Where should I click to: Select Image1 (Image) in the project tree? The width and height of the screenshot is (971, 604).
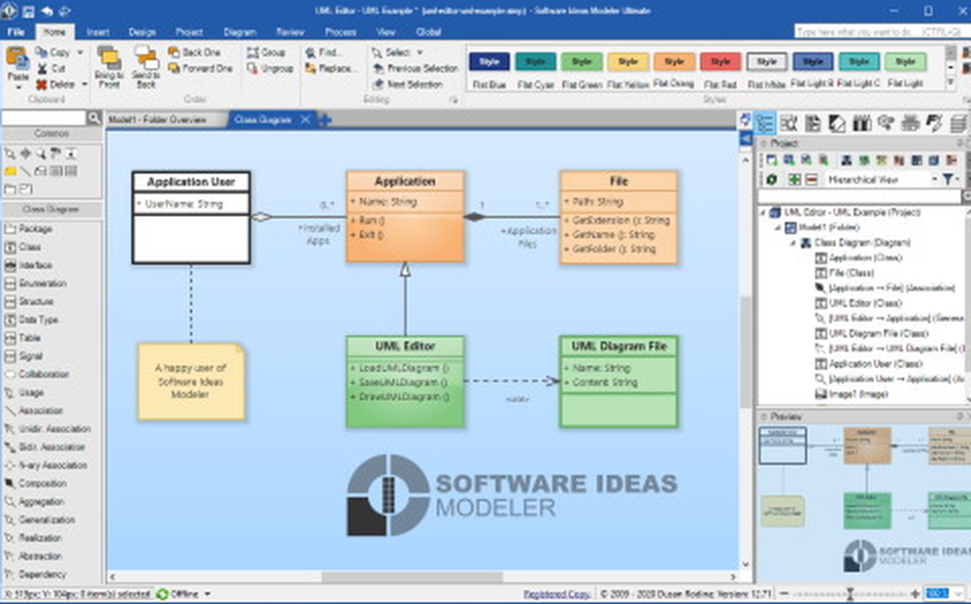(x=852, y=394)
